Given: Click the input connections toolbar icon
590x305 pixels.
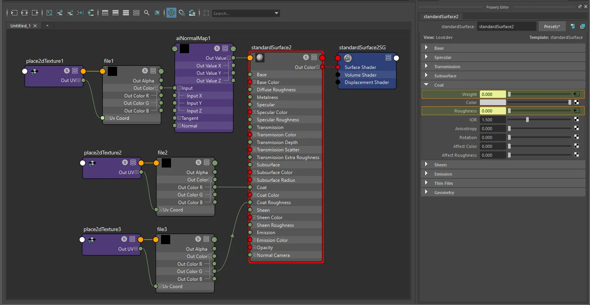Looking at the screenshot, I should point(14,13).
